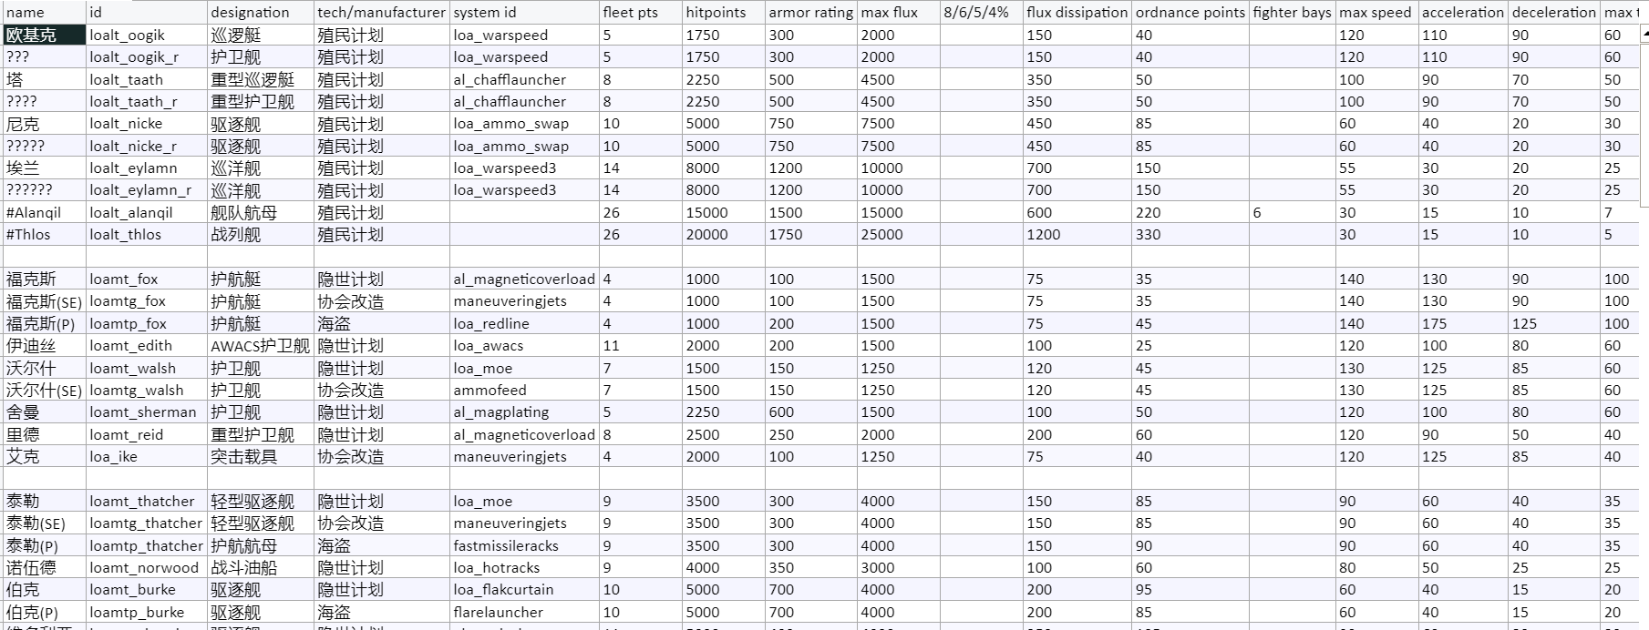Select the "name" column header cell

44,13
